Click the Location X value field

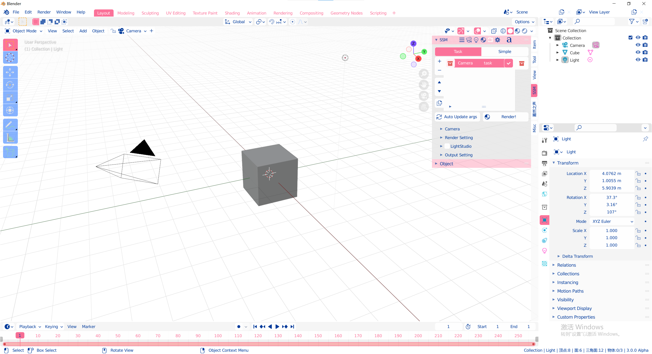(611, 173)
